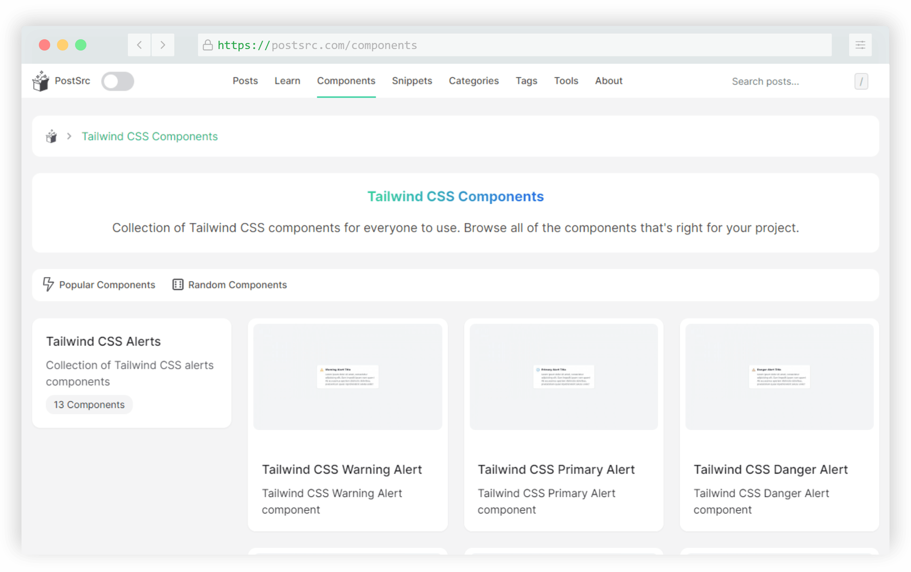Open the Snippets section
The width and height of the screenshot is (911, 572).
tap(412, 81)
